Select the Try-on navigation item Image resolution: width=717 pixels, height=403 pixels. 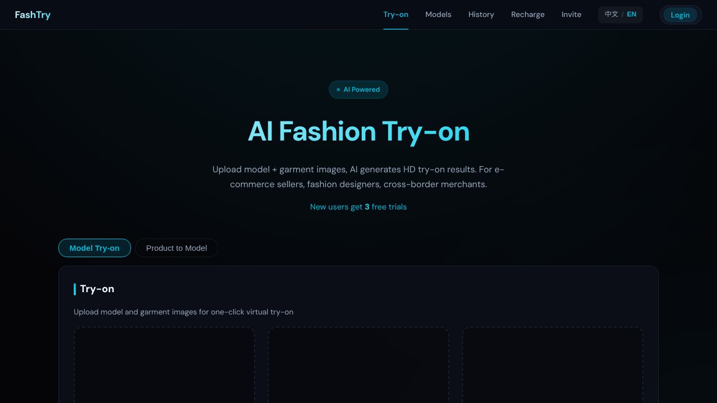(x=396, y=14)
